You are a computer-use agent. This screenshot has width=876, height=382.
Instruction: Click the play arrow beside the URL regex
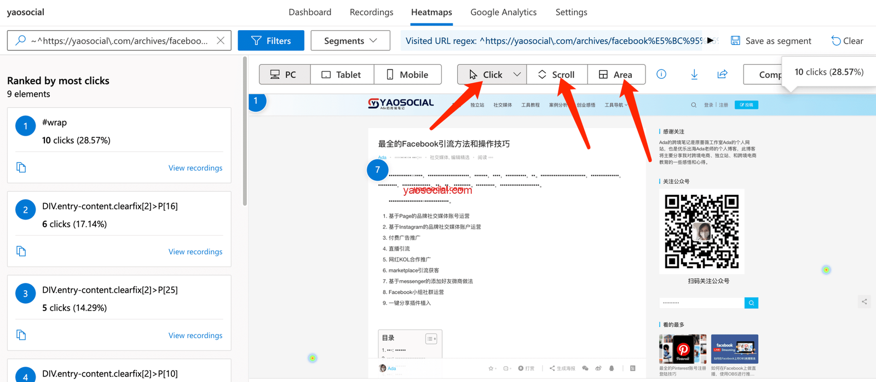pos(710,40)
